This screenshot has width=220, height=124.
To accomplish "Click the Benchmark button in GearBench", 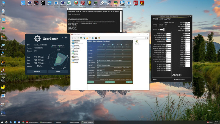I will [37, 72].
